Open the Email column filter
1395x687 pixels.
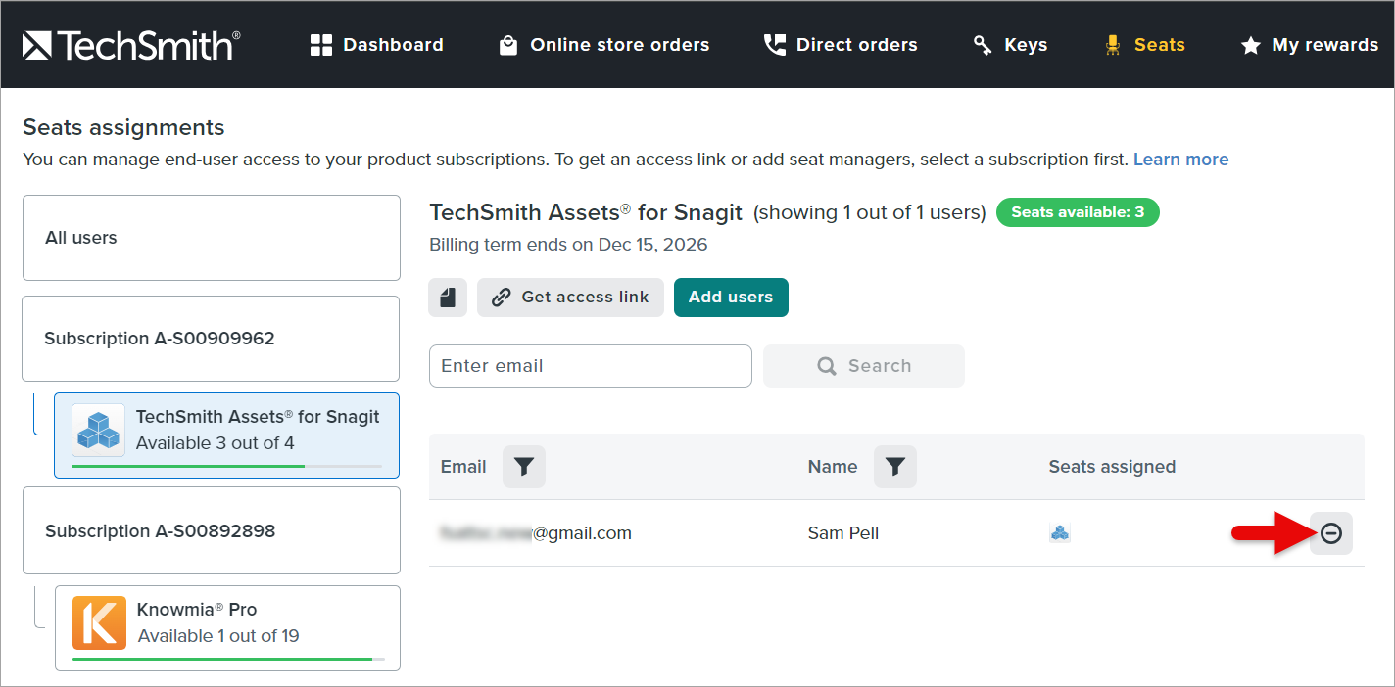(524, 467)
